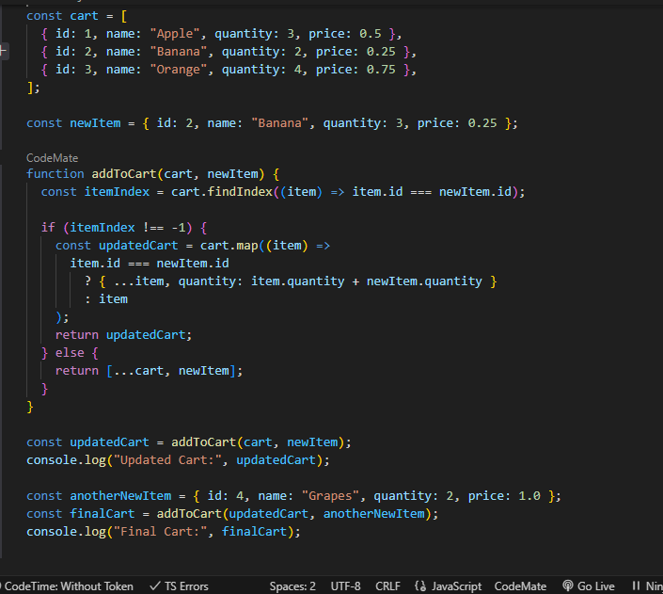The image size is (663, 594).
Task: Select the UTF-8 encoding indicator
Action: pyautogui.click(x=345, y=586)
